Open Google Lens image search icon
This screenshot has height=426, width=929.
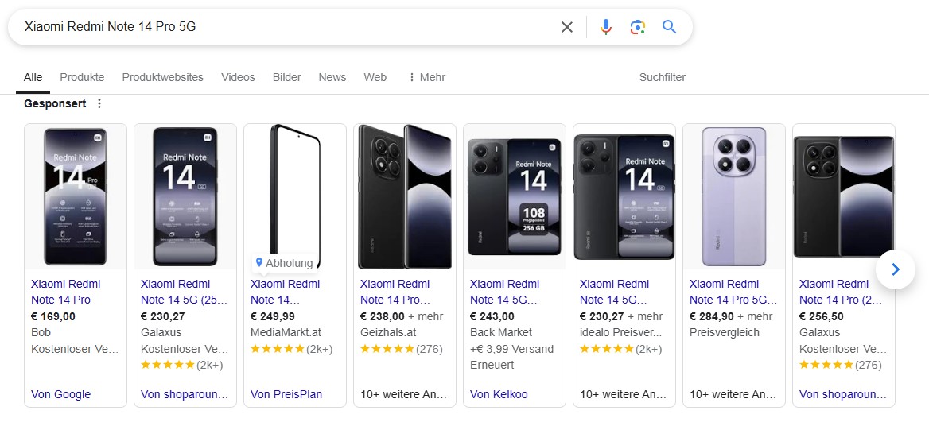click(637, 27)
